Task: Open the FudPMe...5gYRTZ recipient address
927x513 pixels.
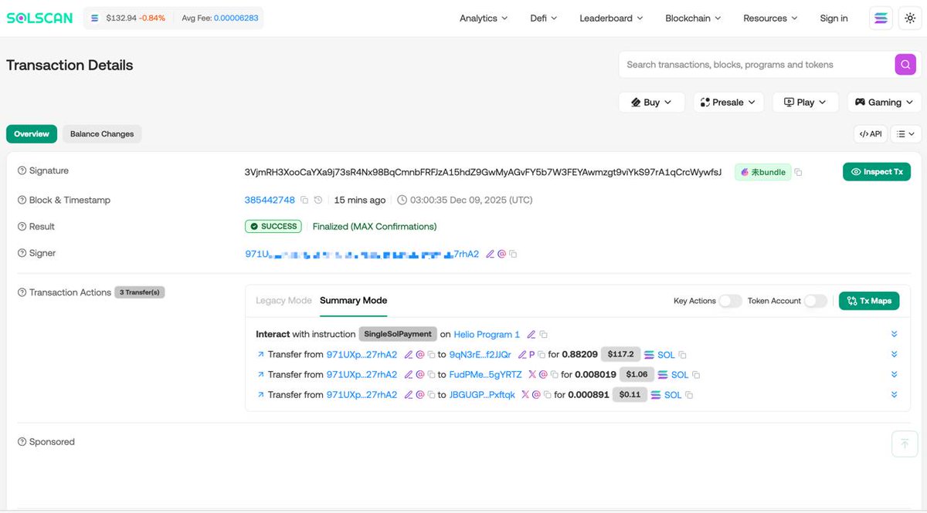Action: 485,375
